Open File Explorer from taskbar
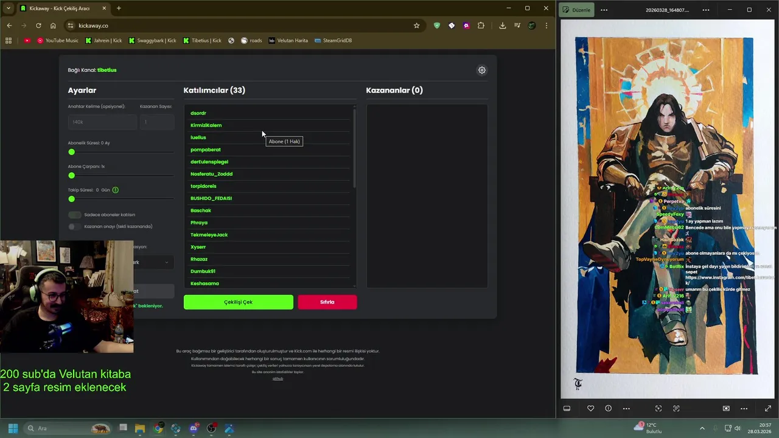 (x=140, y=428)
